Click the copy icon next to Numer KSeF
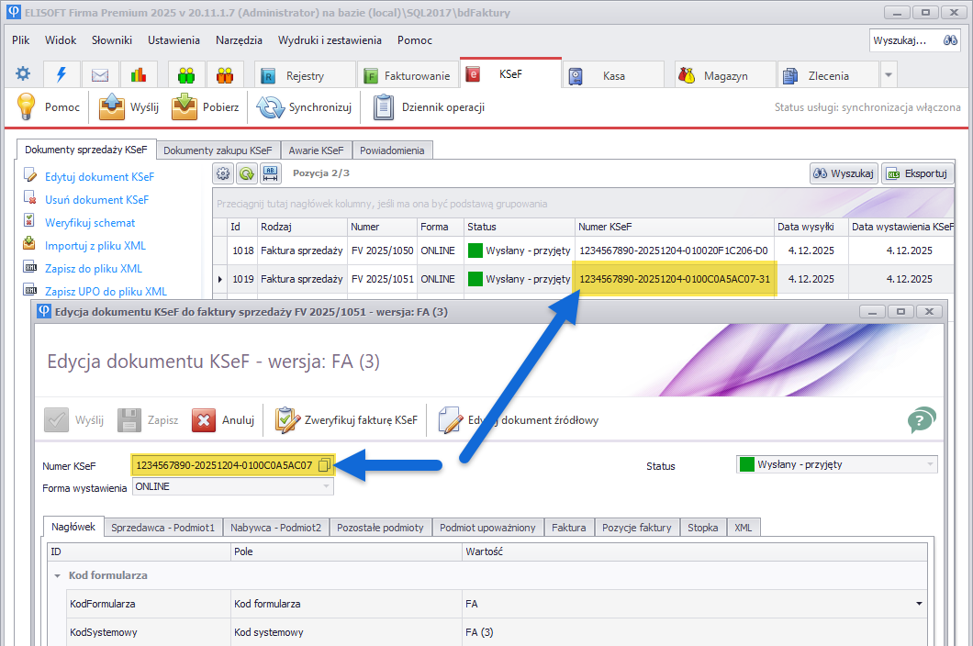This screenshot has height=646, width=973. [324, 465]
